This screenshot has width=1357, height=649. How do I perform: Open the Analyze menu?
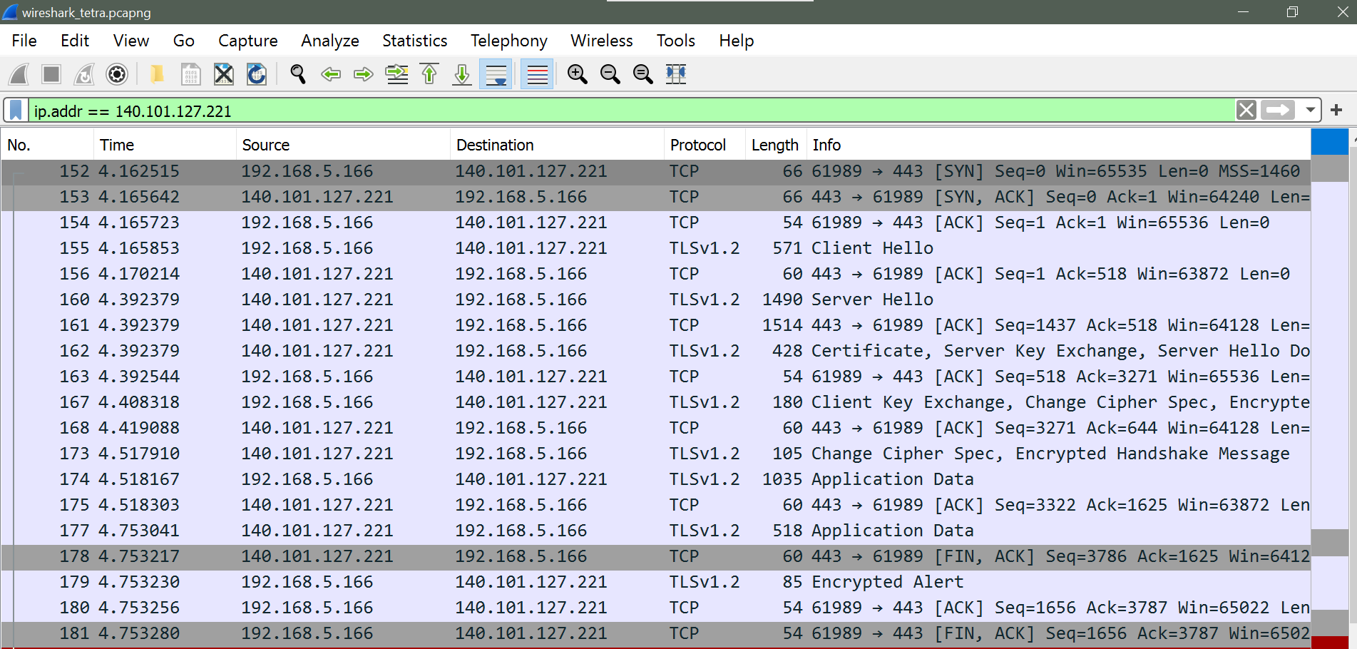[330, 41]
